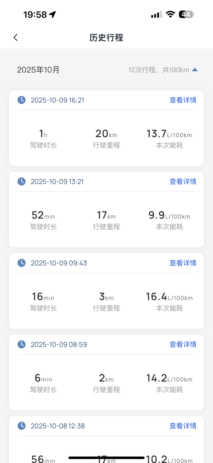This screenshot has height=463, width=213.
Task: Open 查看详情 for the 16:21 trip
Action: point(183,100)
